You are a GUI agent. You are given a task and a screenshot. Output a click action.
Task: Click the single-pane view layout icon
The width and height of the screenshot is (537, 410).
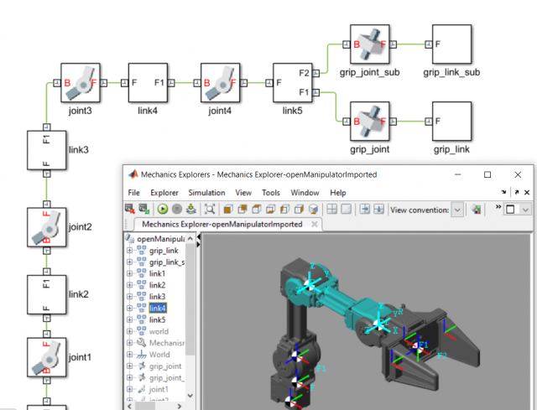tap(347, 209)
